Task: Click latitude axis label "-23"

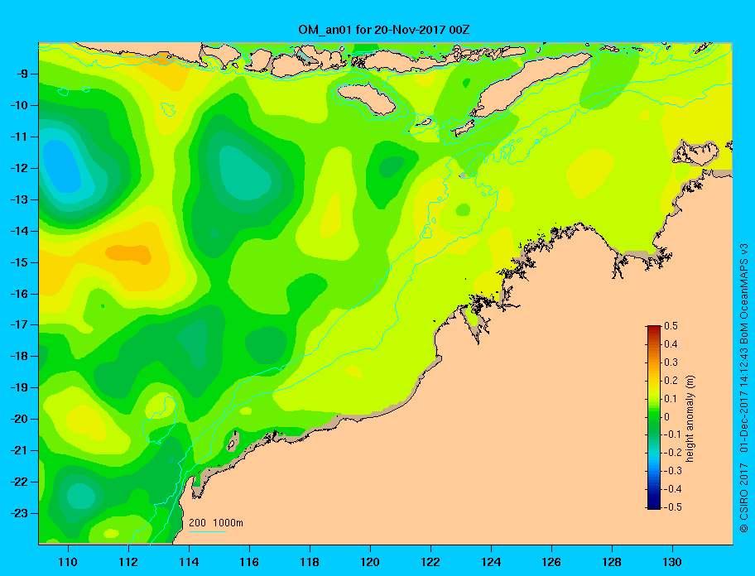Action: coord(19,513)
